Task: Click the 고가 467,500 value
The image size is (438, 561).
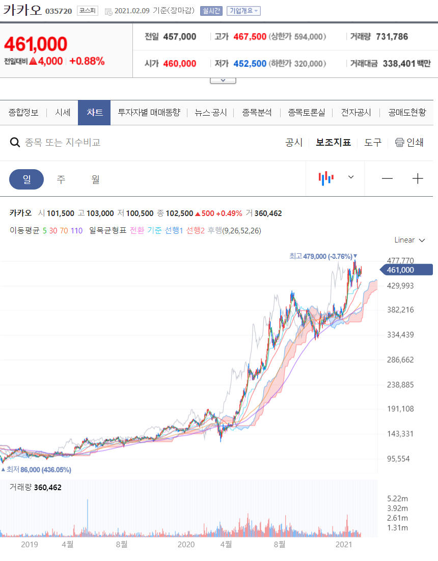Action: pos(250,37)
